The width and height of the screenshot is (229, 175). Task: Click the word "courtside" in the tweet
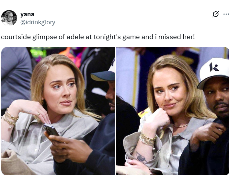point(16,37)
